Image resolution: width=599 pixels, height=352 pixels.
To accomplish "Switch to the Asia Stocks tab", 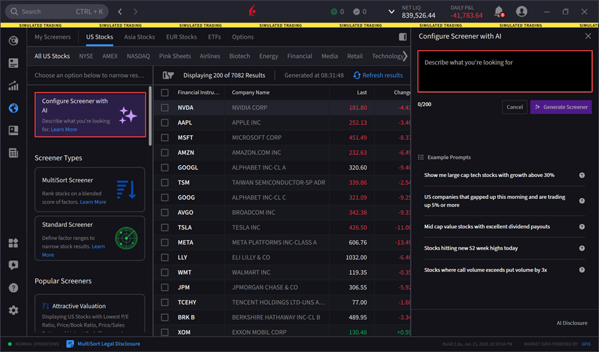I will (139, 37).
